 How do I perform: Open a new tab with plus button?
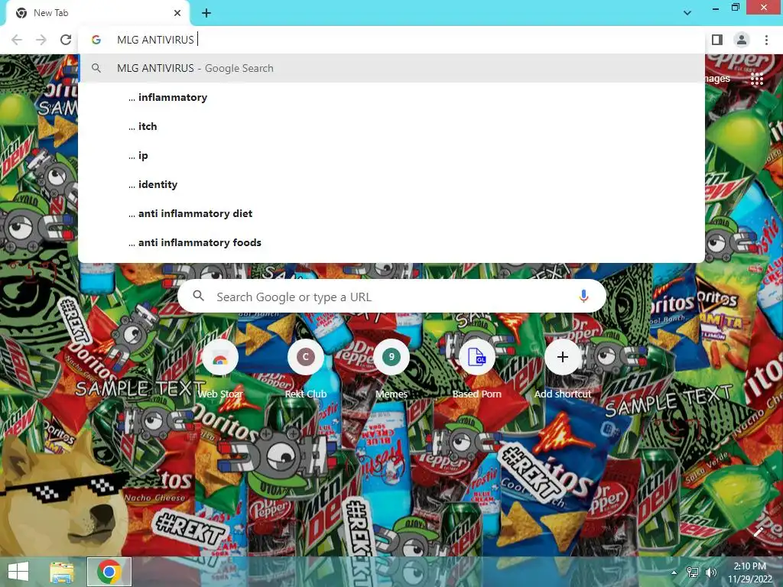coord(206,13)
